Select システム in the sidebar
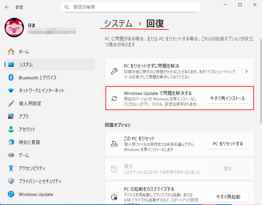Viewport: 262px width, 205px height. (50, 64)
